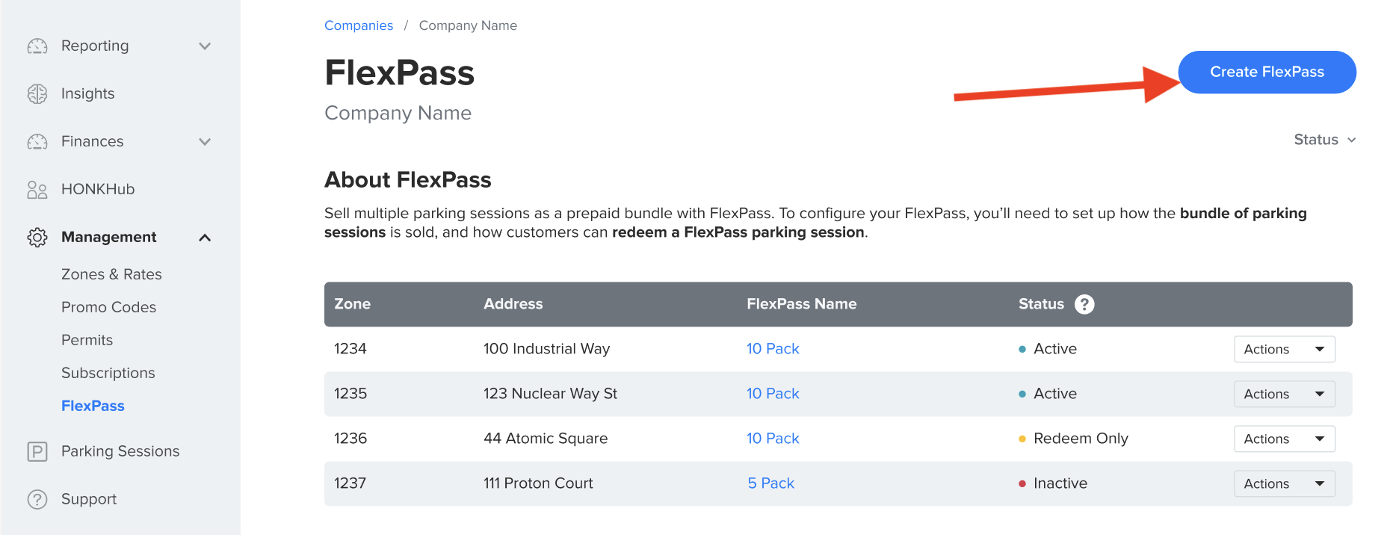The image size is (1393, 535).
Task: Open the Promo Codes menu item
Action: 108,307
